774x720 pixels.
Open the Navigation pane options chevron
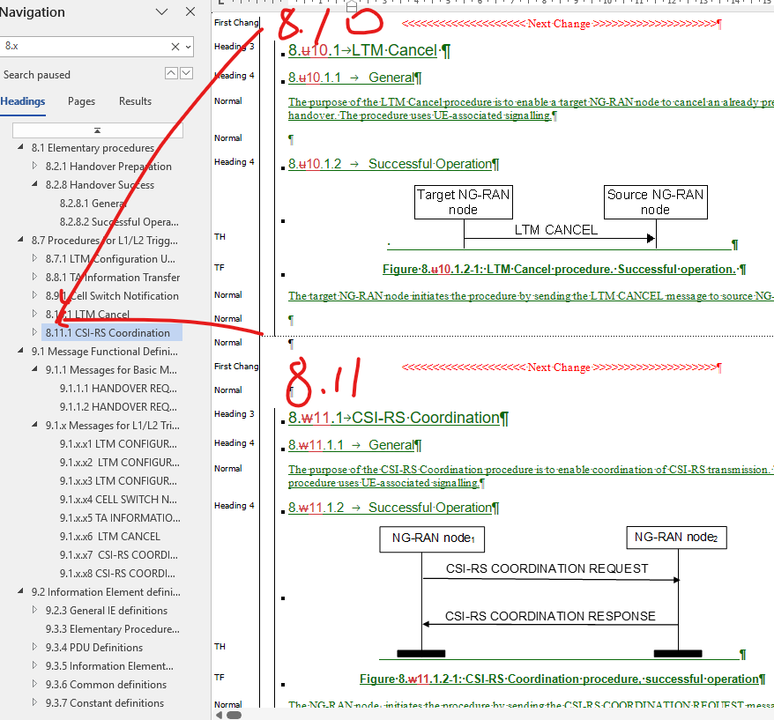click(162, 12)
